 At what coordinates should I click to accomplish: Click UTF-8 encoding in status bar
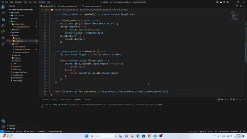[210, 131]
